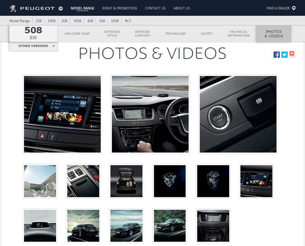
Task: Open the large Start Stop button photo
Action: pos(238,114)
